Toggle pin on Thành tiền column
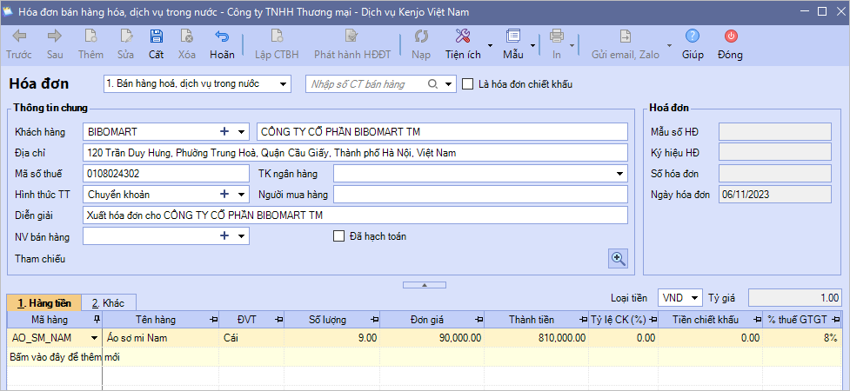The image size is (850, 391). coord(583,320)
